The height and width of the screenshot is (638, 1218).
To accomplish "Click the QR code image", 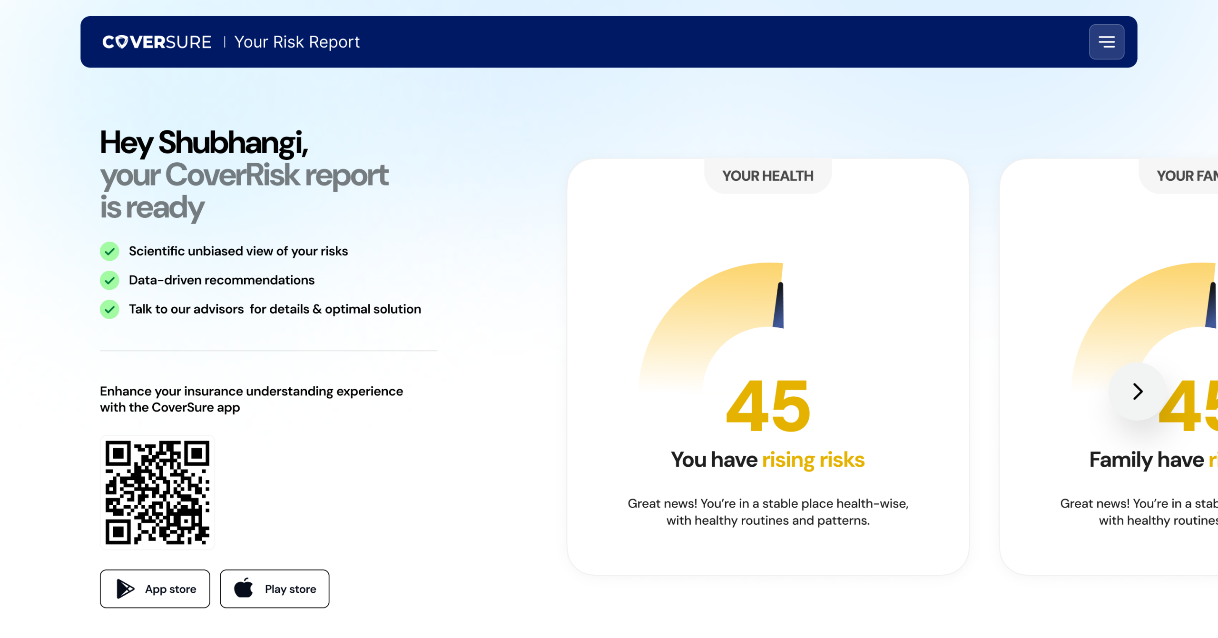I will coord(157,492).
